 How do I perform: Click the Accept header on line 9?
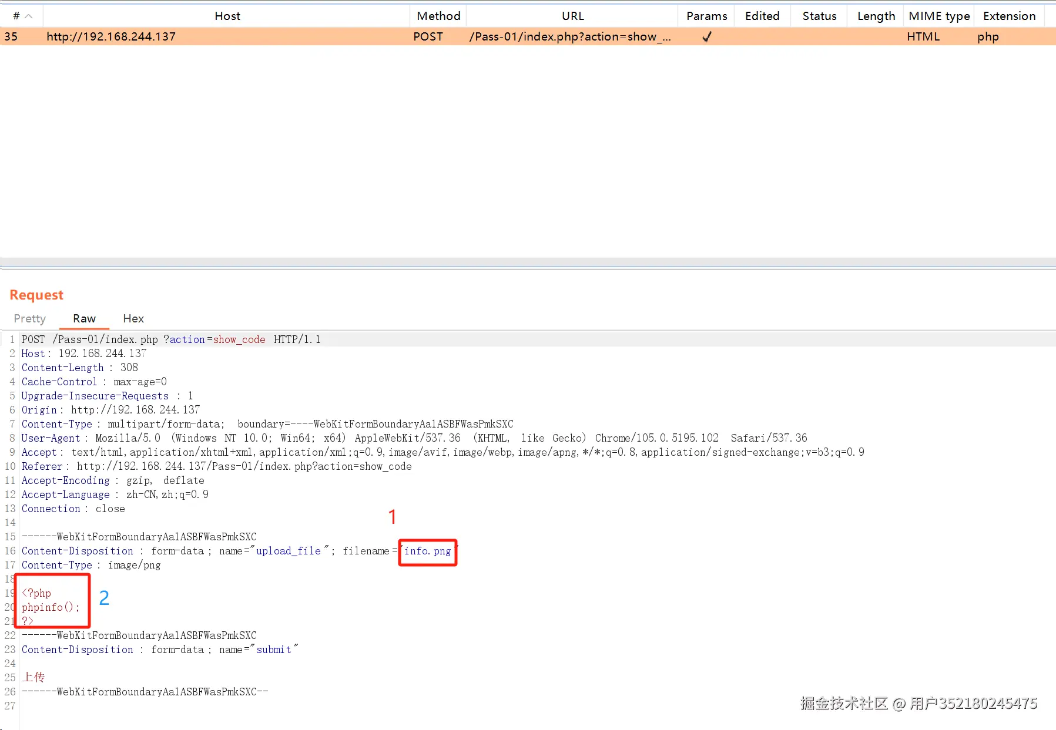pos(443,452)
